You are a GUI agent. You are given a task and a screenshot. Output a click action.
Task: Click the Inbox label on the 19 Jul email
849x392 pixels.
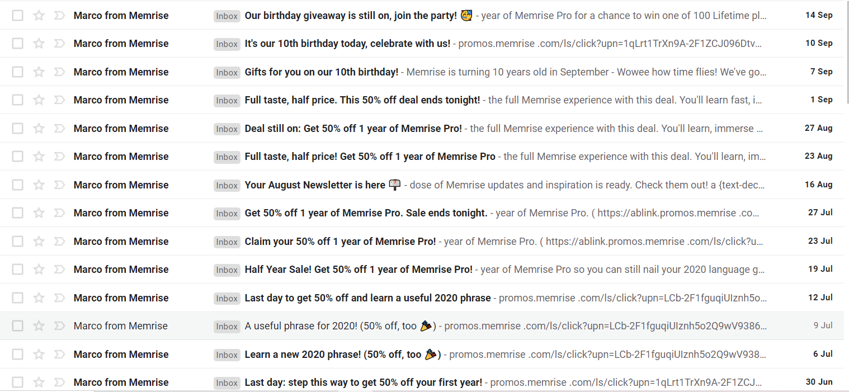tap(227, 270)
